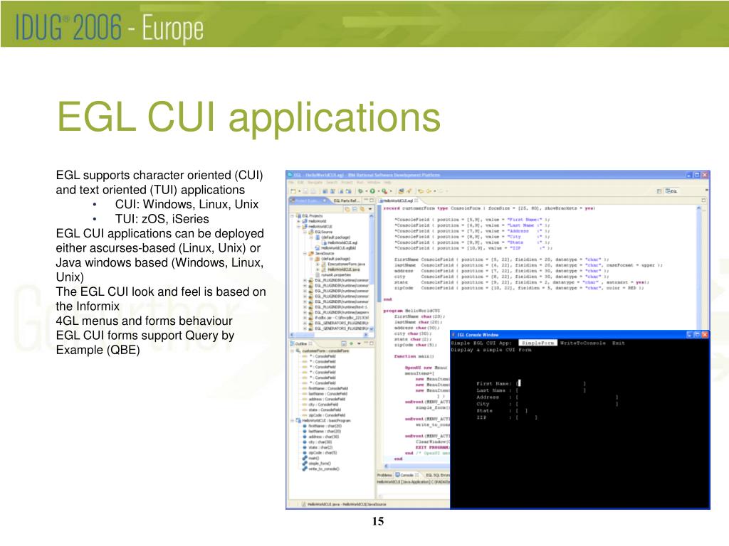
Task: Select firstName : ConsoleField in Outline
Action: click(x=324, y=389)
